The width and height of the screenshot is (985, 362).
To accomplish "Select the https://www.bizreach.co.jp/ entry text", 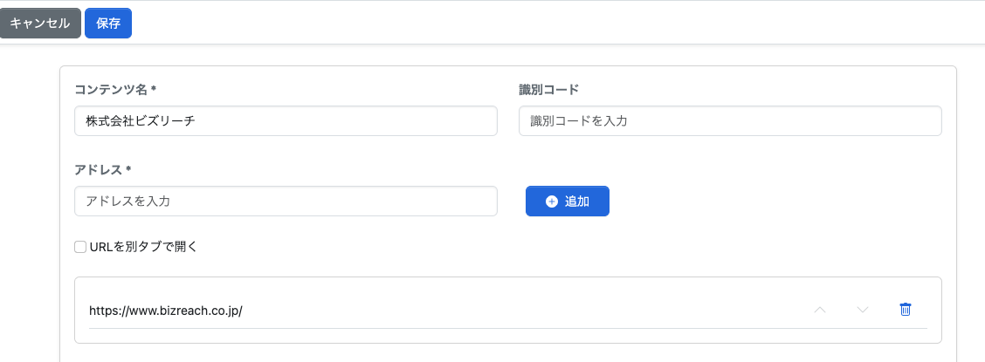I will coord(166,311).
